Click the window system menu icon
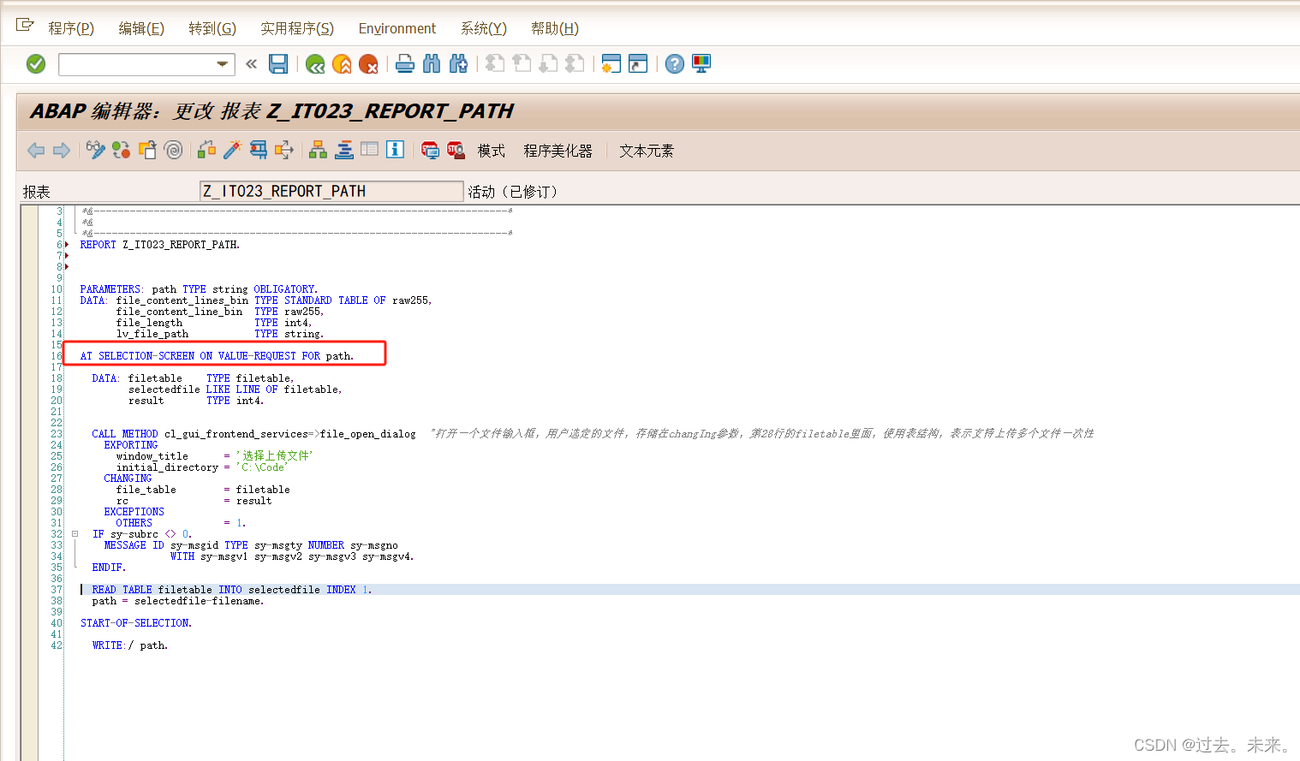 click(x=25, y=26)
